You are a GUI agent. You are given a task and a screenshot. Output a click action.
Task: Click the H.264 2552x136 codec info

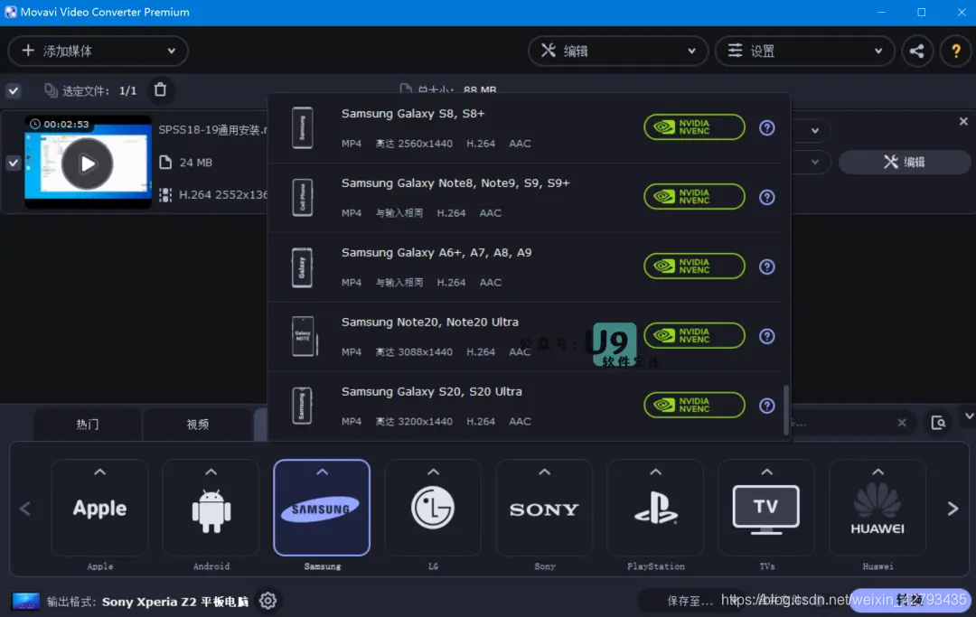coord(223,195)
